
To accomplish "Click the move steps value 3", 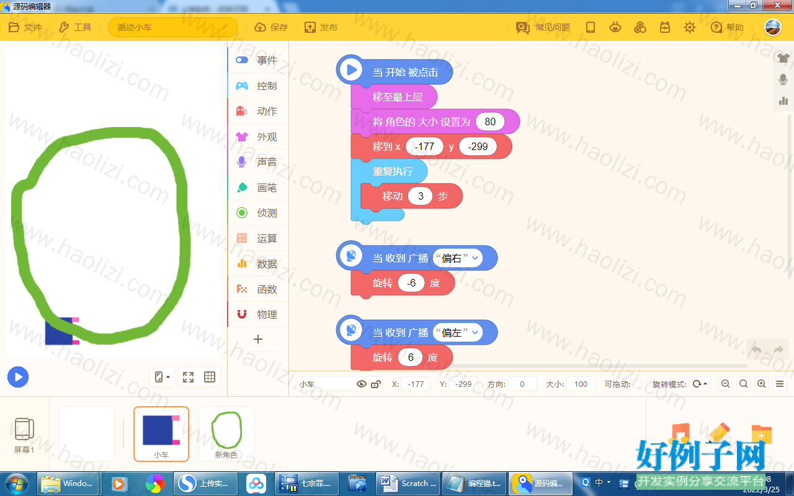I will coord(421,196).
